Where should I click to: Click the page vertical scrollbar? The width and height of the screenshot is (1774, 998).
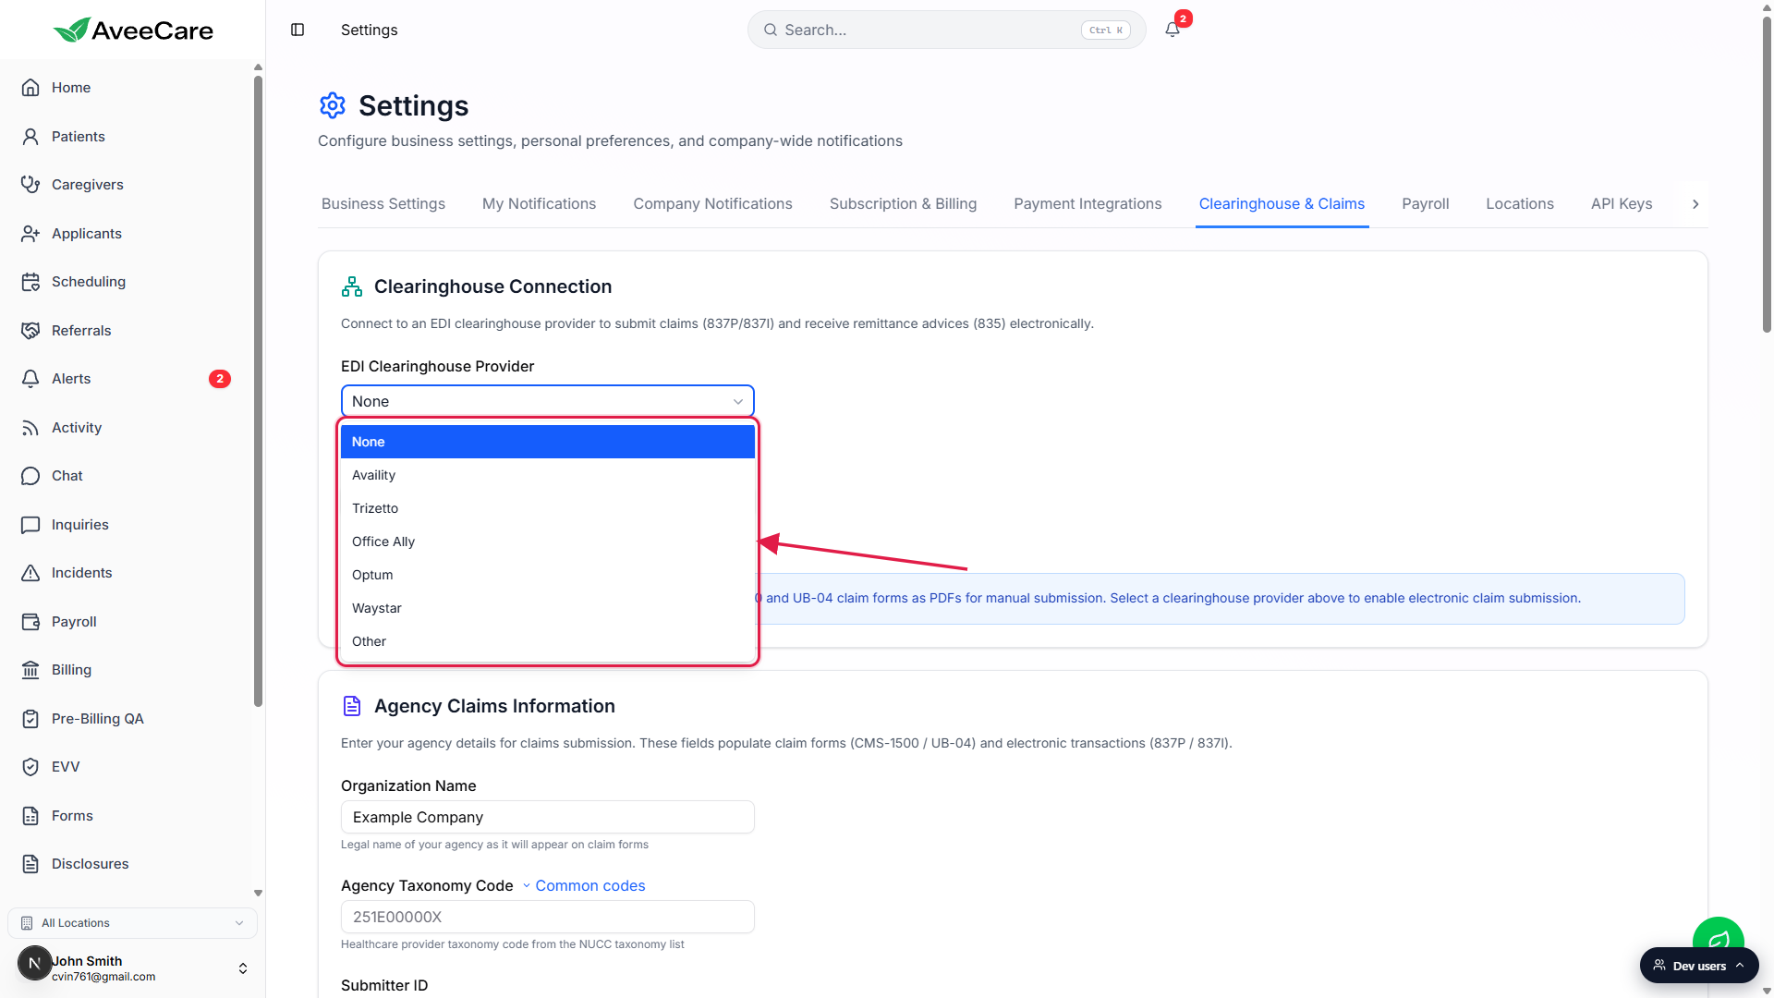[x=1767, y=176]
